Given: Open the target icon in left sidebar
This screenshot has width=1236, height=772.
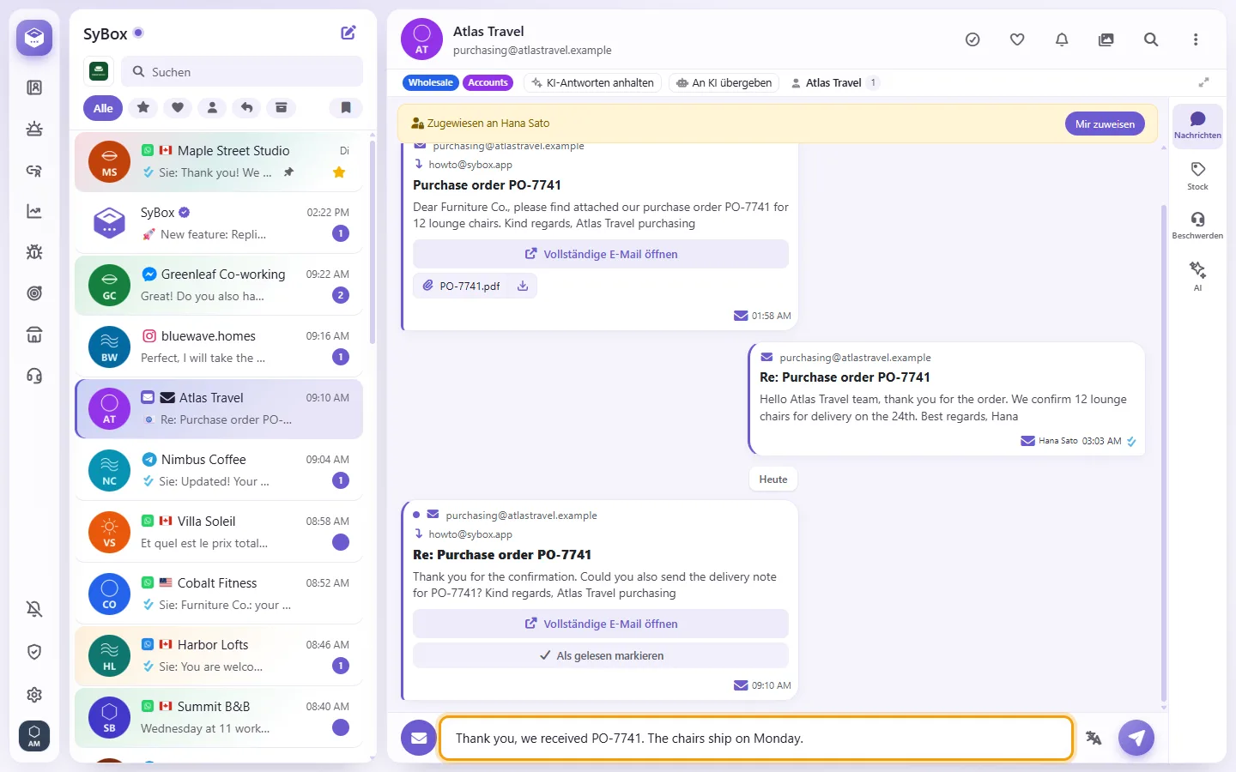Looking at the screenshot, I should [x=34, y=293].
